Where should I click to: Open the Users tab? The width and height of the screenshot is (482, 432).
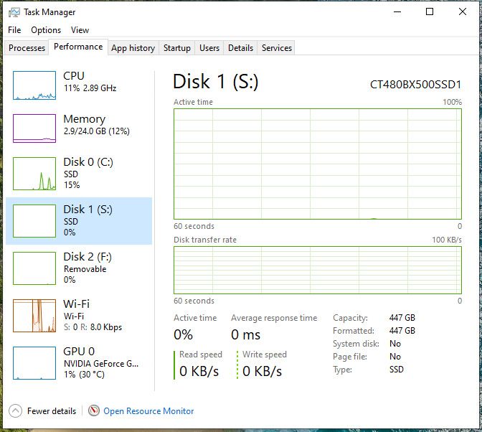tap(209, 47)
